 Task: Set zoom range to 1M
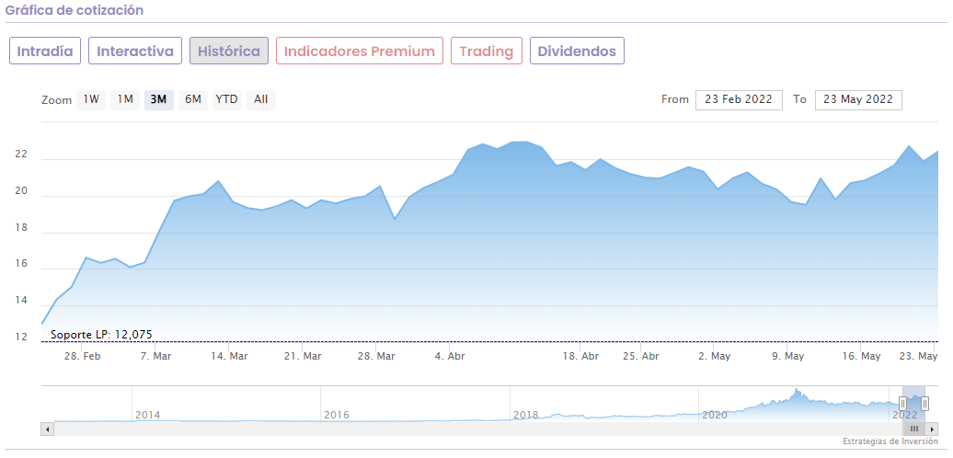(x=125, y=99)
